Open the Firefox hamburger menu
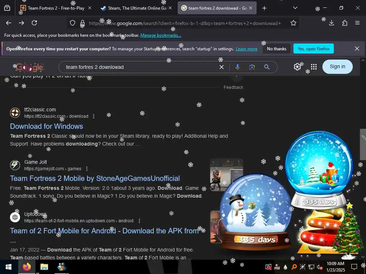Viewport: 366px width, 274px height. tap(357, 23)
